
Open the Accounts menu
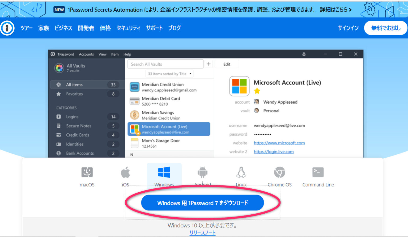86,54
